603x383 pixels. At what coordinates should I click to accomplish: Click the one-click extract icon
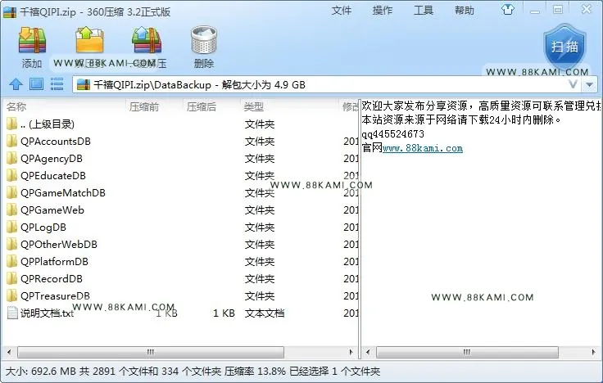pos(146,40)
